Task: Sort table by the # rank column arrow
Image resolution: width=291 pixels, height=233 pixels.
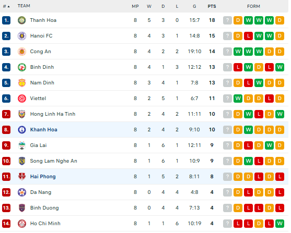Action: pos(6,6)
